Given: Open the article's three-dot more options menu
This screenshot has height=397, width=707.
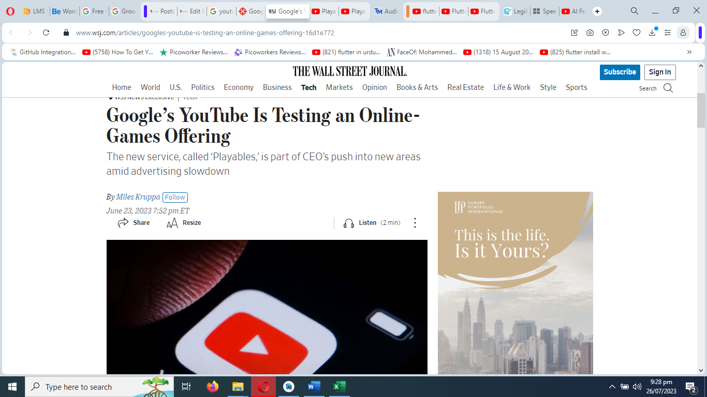Looking at the screenshot, I should [x=415, y=223].
